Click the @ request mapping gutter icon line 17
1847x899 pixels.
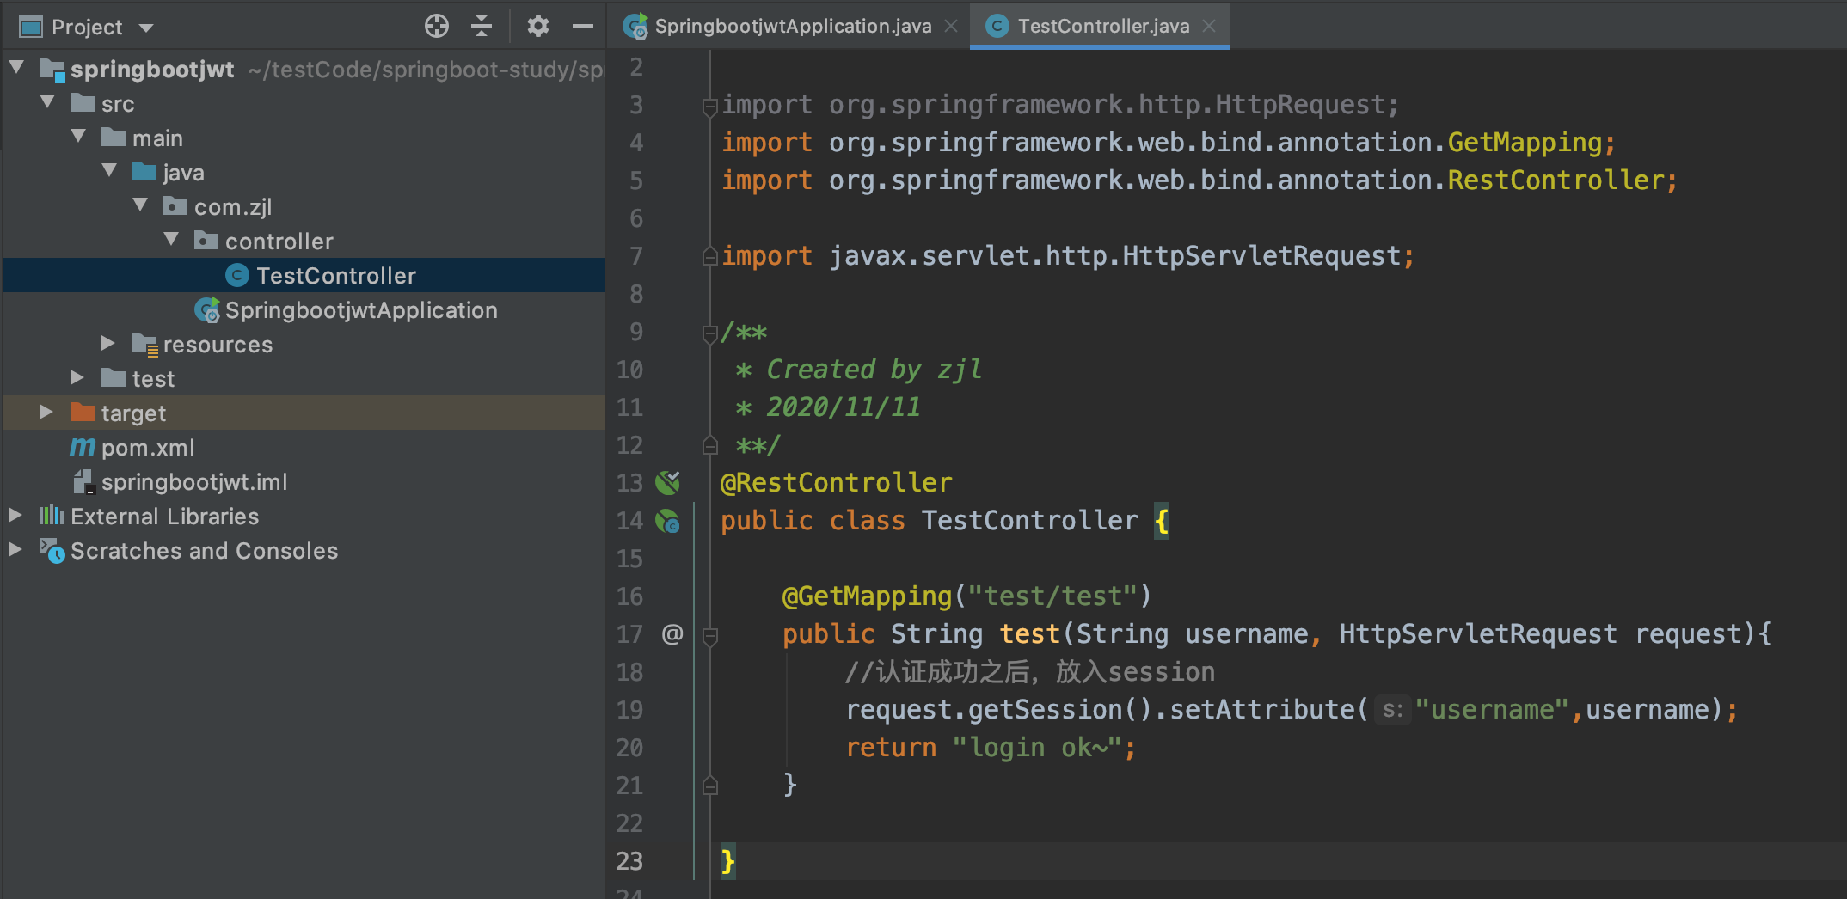[672, 633]
